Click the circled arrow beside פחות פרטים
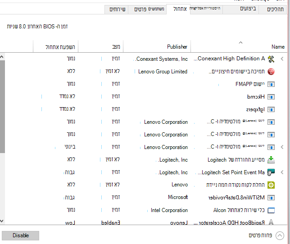 click(x=280, y=235)
